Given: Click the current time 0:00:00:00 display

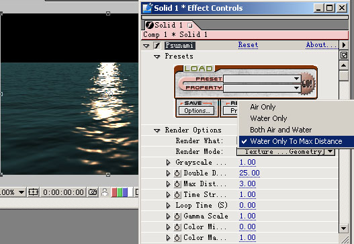Looking at the screenshot, I should click(63, 192).
